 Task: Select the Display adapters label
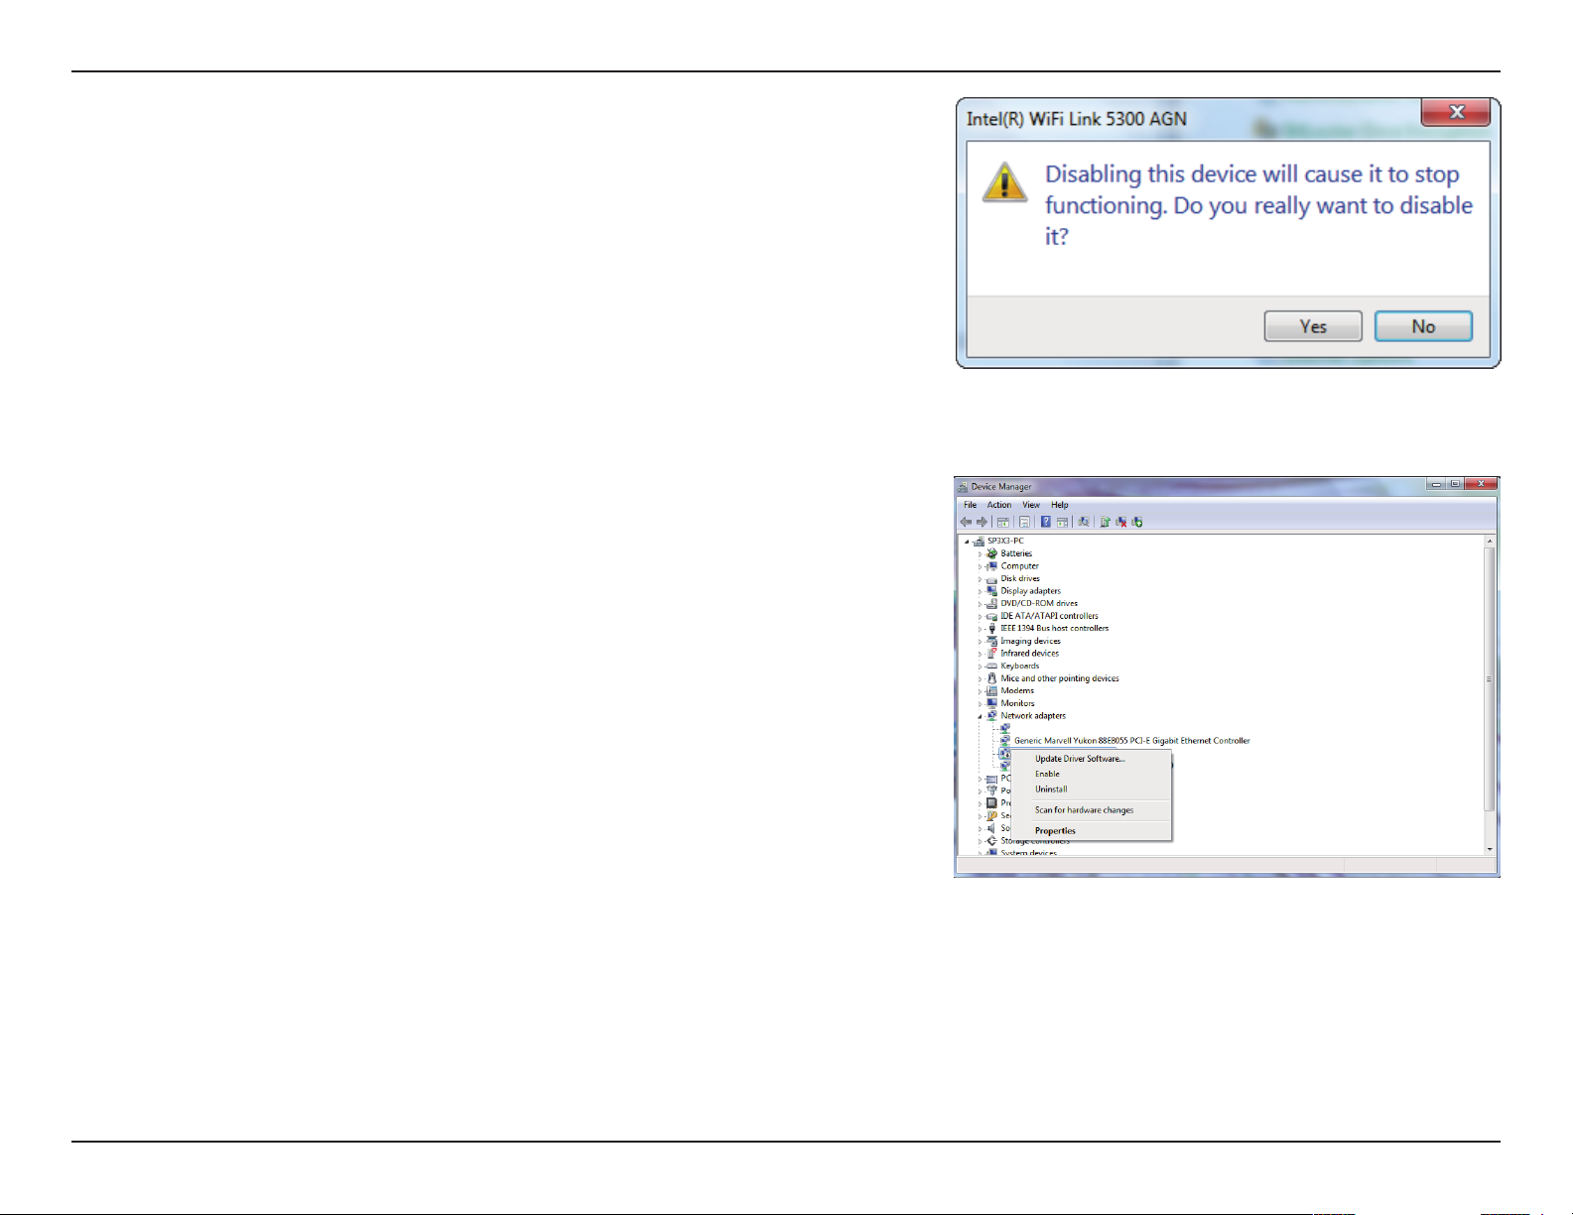[1030, 591]
